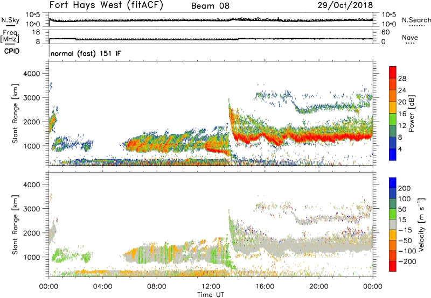431x298 pixels.
Task: Pick the red top segment of power colorbar
Action: tap(393, 72)
